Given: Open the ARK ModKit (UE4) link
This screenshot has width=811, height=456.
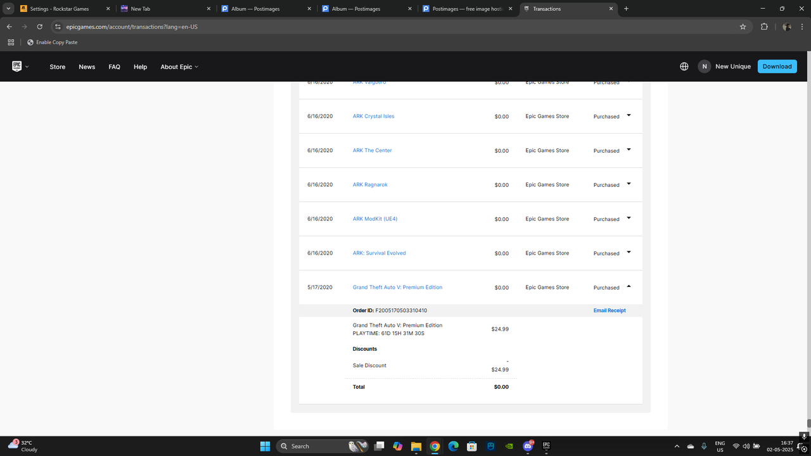Looking at the screenshot, I should 375,219.
